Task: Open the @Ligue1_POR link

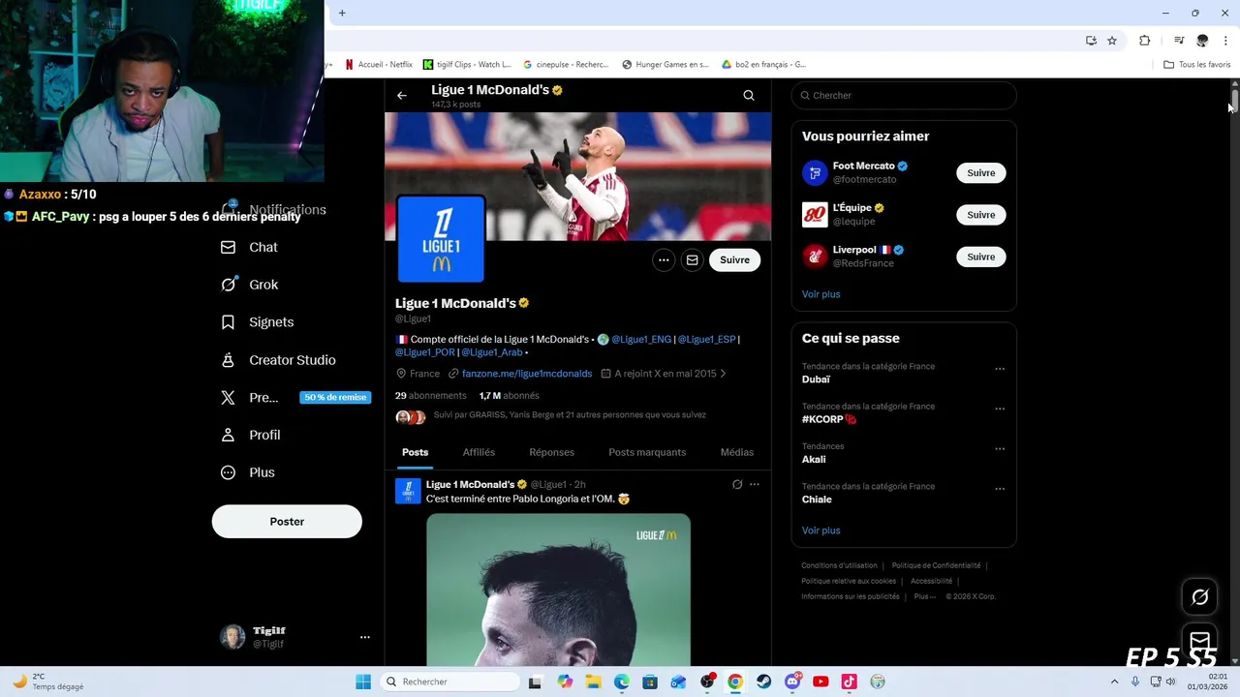Action: point(425,352)
